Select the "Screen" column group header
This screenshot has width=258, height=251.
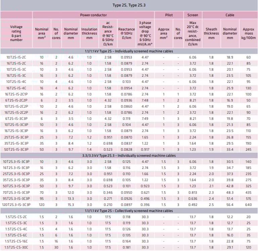192,15
